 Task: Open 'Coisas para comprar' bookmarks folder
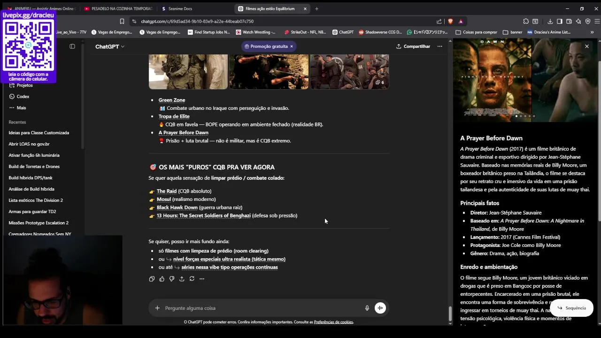click(x=476, y=32)
